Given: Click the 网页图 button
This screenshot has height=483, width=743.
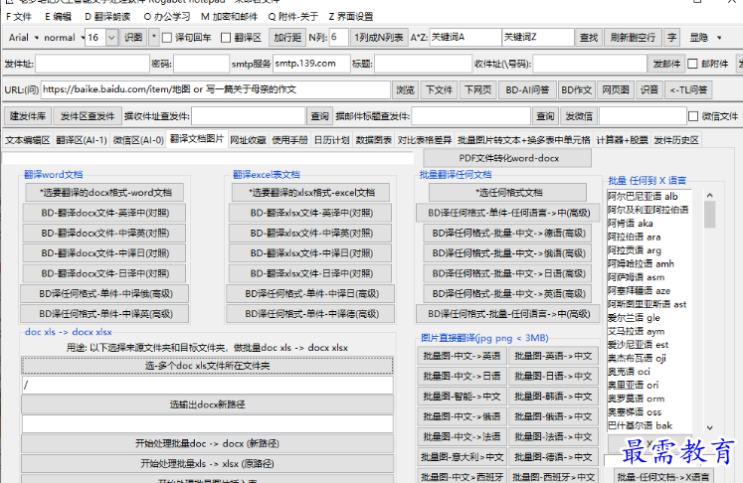Looking at the screenshot, I should 616,89.
